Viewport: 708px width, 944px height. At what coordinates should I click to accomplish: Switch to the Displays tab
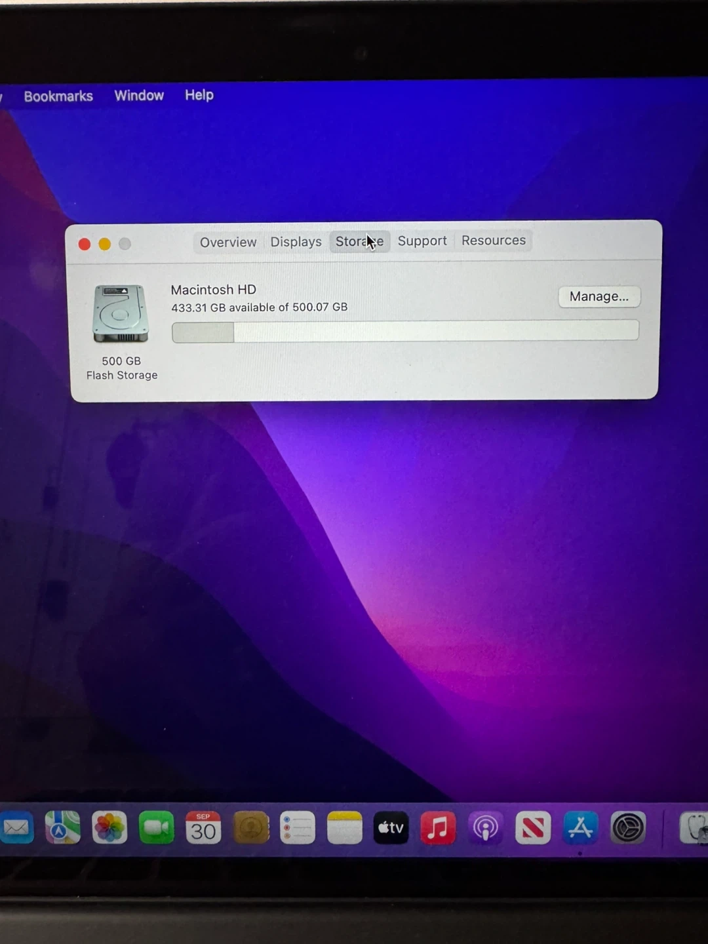pos(296,242)
